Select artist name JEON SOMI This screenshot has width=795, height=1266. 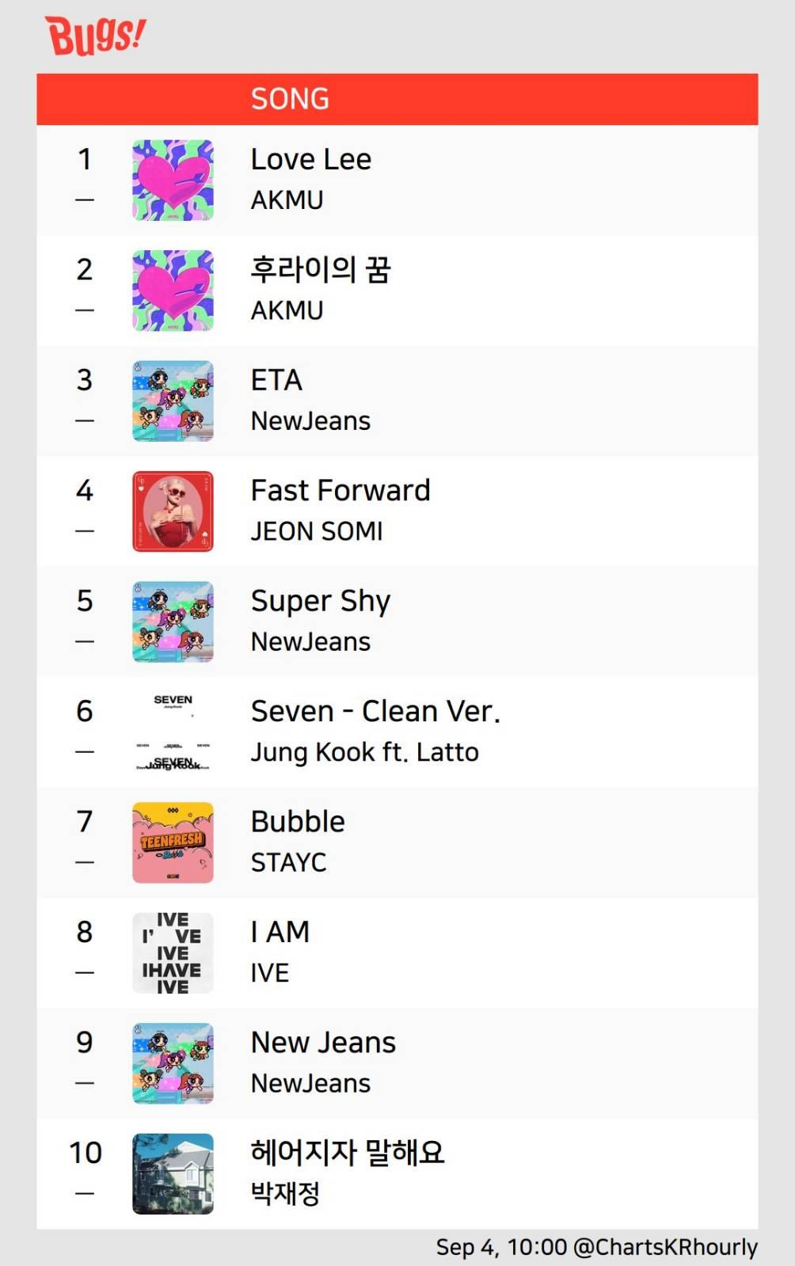pyautogui.click(x=317, y=531)
